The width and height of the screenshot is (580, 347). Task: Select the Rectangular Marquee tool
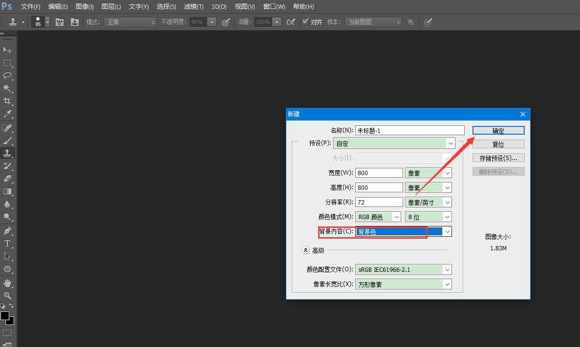(7, 63)
